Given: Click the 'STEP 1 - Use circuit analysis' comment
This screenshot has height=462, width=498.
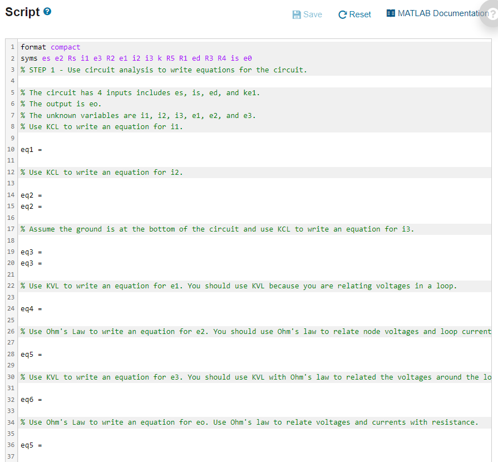Looking at the screenshot, I should click(x=164, y=70).
